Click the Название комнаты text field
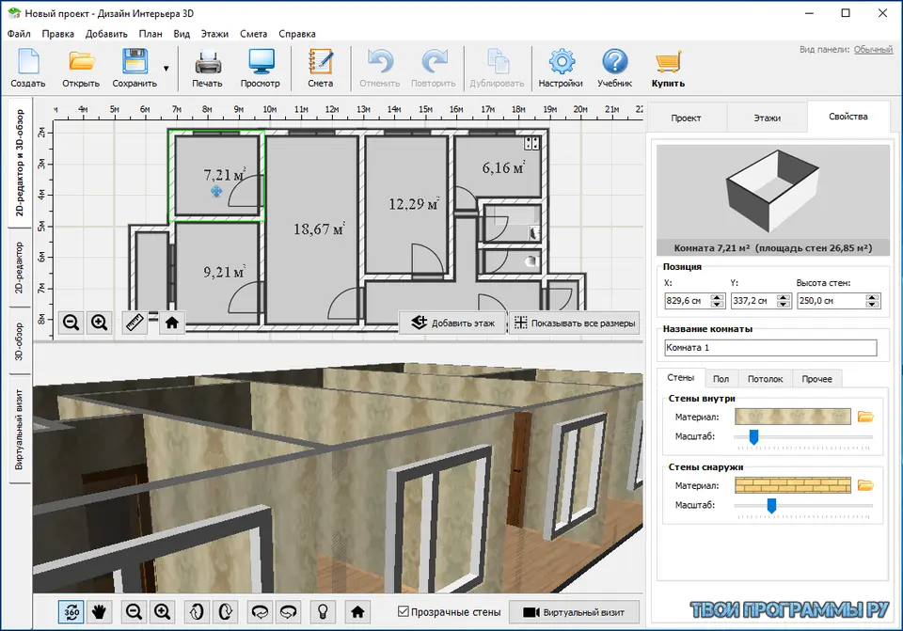The height and width of the screenshot is (631, 903). coord(770,348)
